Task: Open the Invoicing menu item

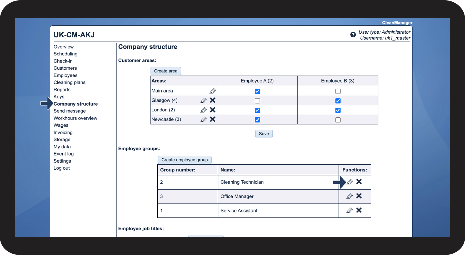Action: coord(63,133)
